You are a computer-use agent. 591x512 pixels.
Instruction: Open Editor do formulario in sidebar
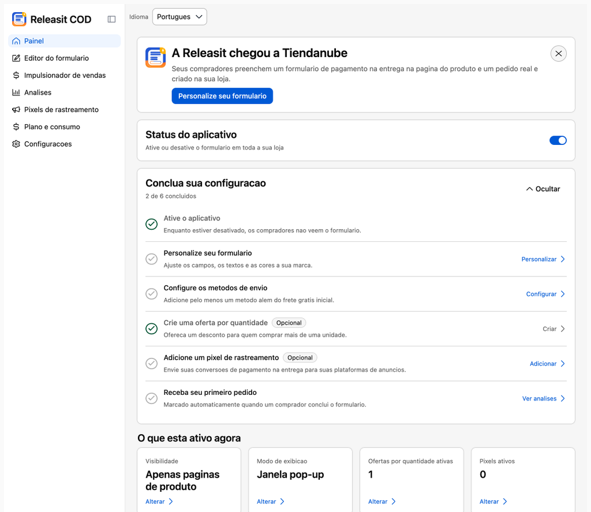click(x=64, y=58)
